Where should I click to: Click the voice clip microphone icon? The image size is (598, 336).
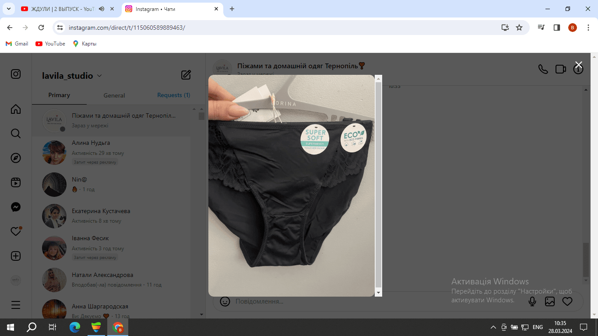pyautogui.click(x=532, y=301)
